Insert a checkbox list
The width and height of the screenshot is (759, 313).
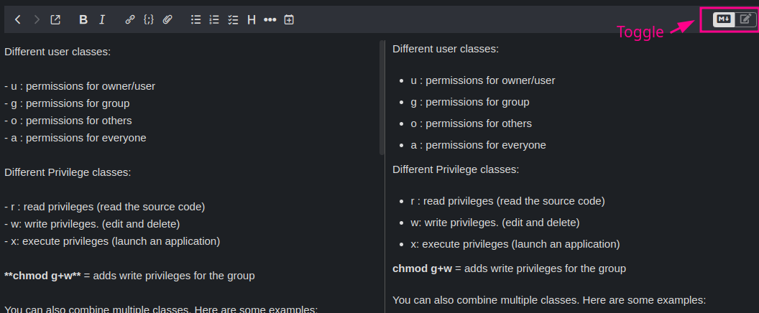tap(233, 20)
